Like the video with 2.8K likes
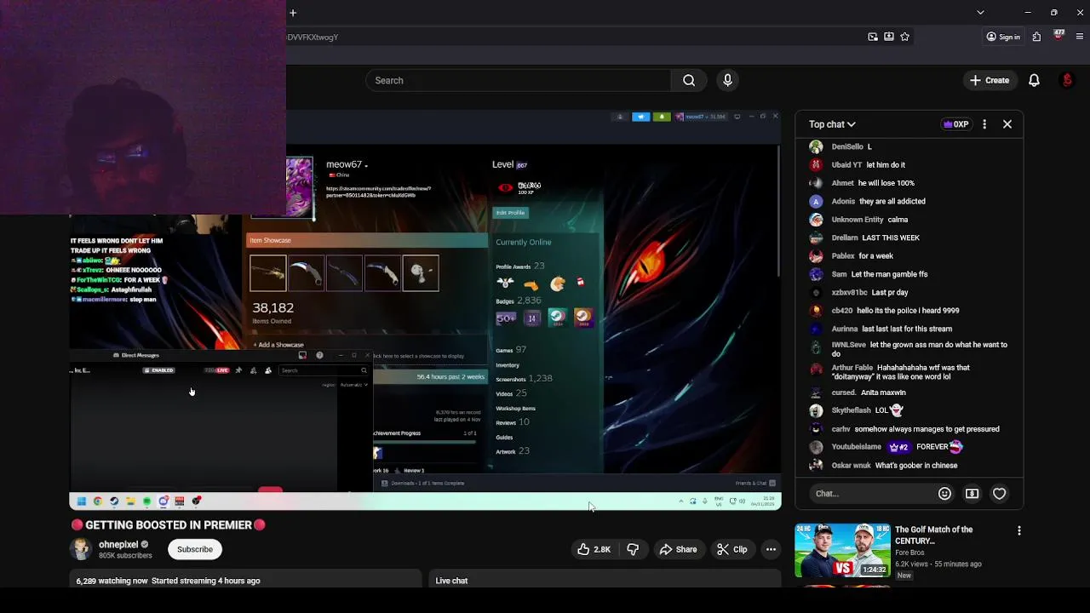Screen dimensions: 1090x613 tap(594, 550)
